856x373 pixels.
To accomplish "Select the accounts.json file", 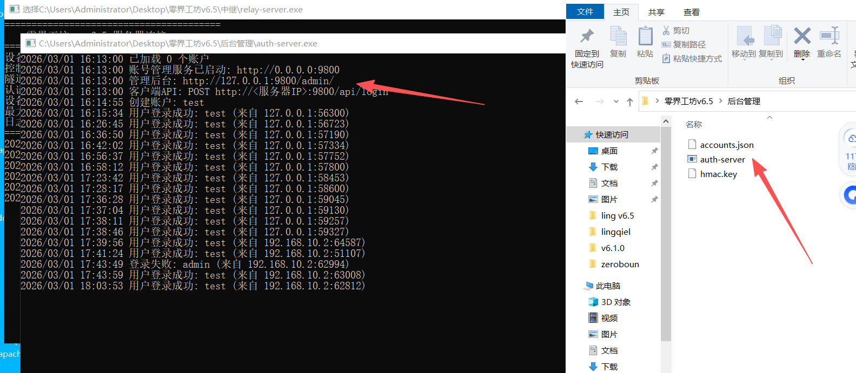I will pyautogui.click(x=726, y=145).
